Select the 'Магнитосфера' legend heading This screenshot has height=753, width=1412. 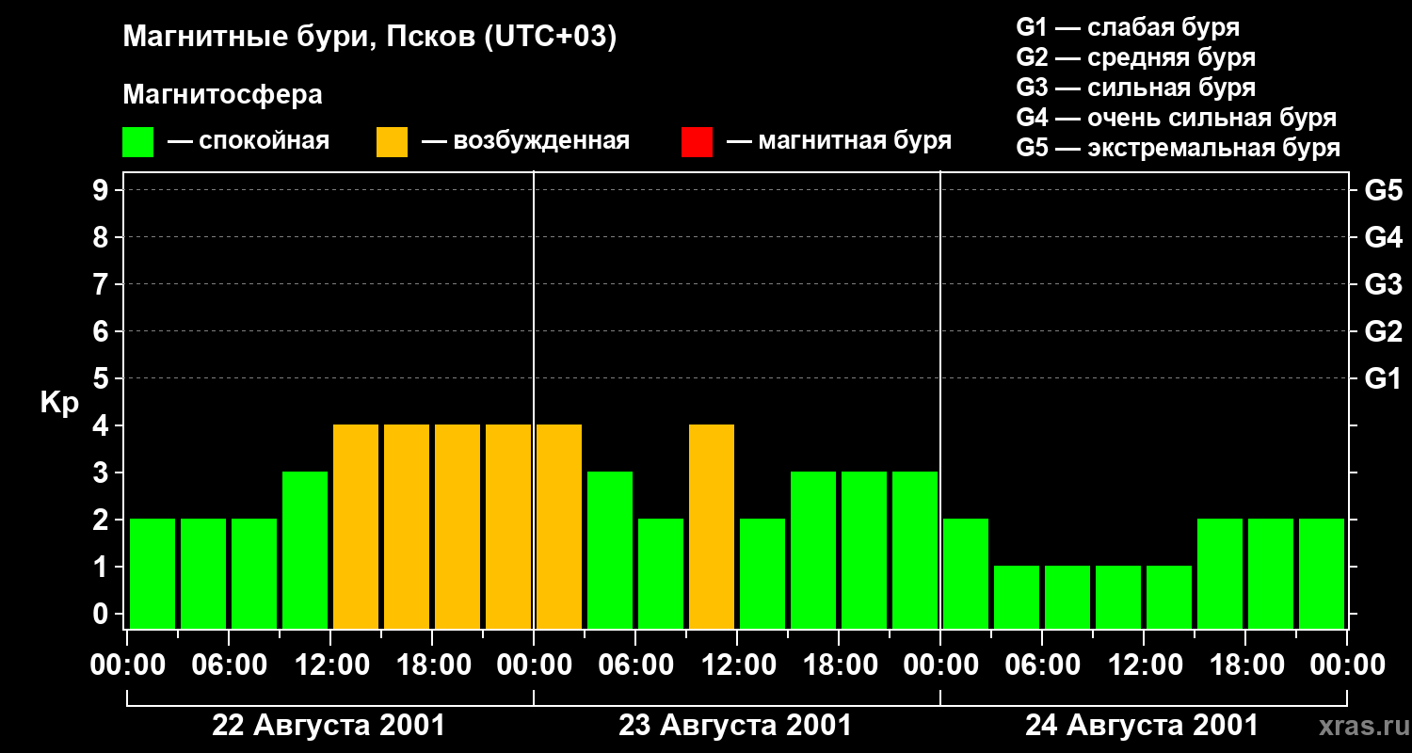click(223, 95)
